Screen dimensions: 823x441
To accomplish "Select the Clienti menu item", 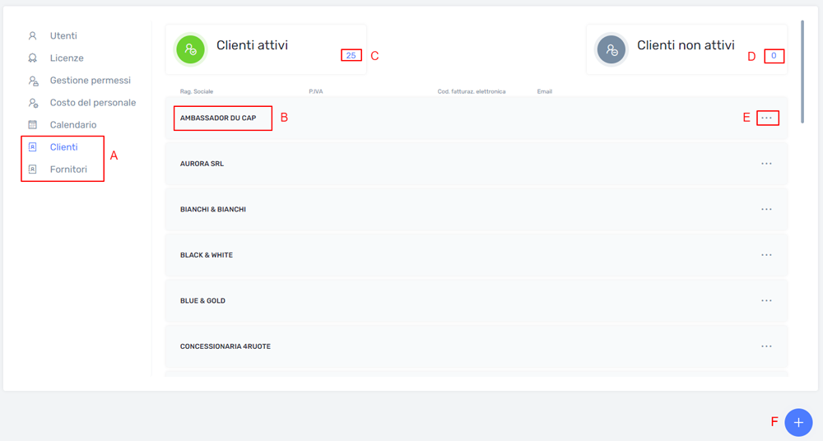I will [63, 147].
